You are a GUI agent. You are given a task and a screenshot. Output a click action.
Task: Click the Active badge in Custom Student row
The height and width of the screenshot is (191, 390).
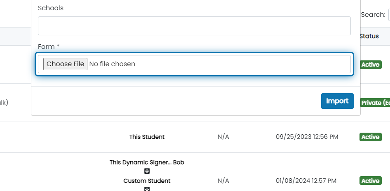[x=370, y=181]
